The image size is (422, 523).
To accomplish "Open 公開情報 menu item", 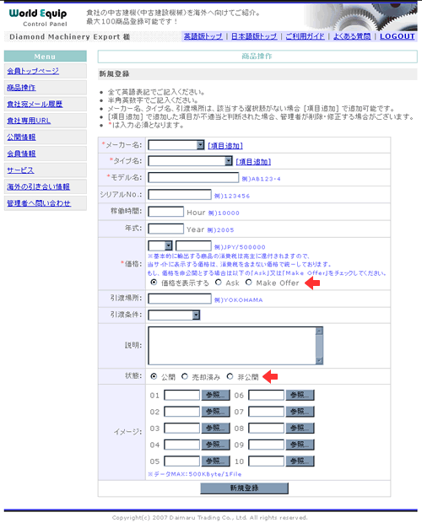I will click(21, 137).
